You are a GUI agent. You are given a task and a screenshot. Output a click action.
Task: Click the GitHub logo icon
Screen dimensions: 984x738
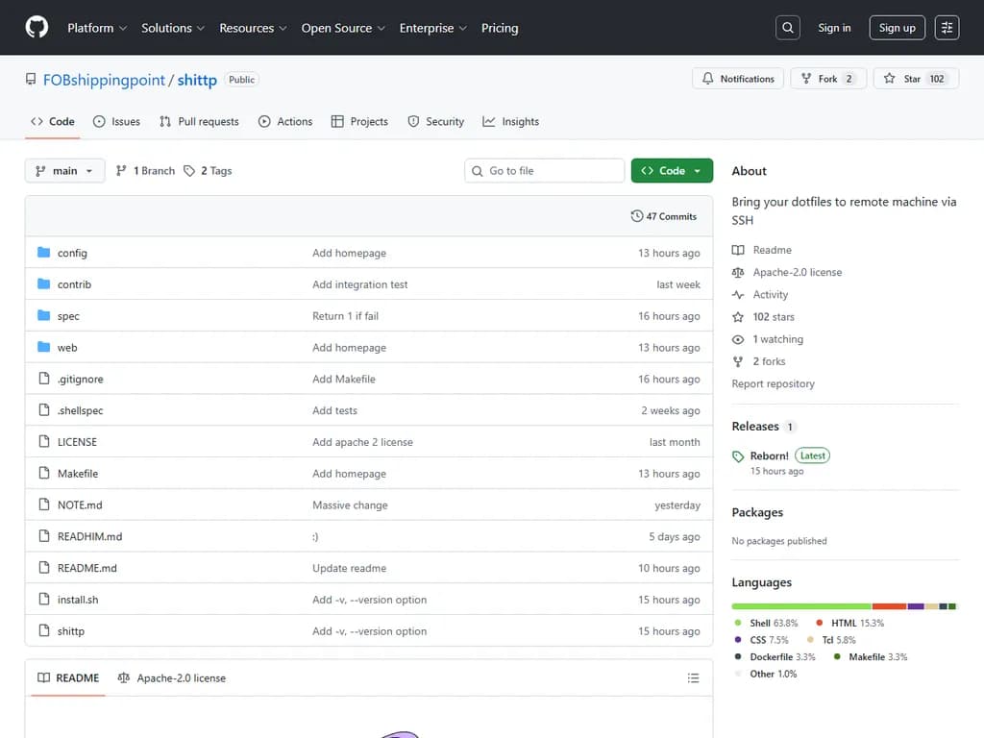tap(37, 28)
